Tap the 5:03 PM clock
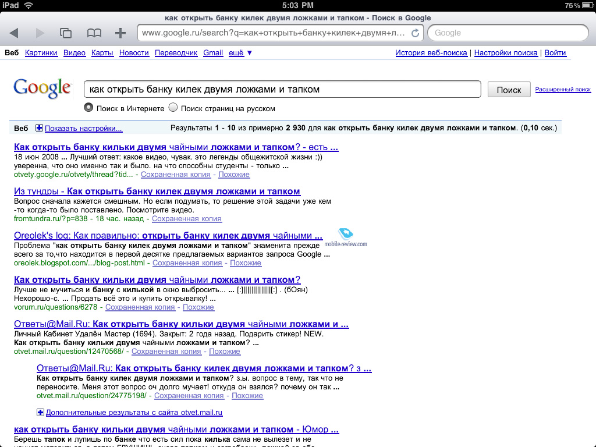This screenshot has width=596, height=447. [298, 5]
